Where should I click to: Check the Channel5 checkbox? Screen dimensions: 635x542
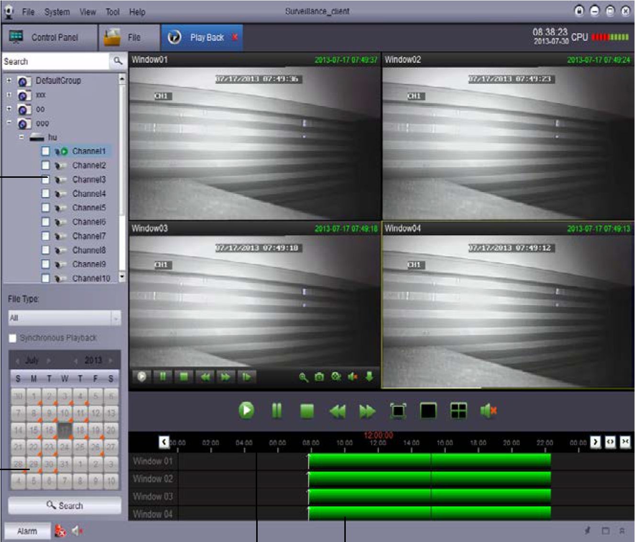[x=45, y=208]
